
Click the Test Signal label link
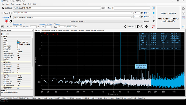(9, 8)
